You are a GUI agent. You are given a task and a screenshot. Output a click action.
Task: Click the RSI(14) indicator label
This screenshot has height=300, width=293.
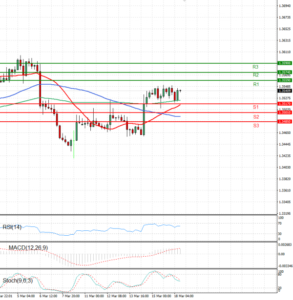[x=12, y=227]
